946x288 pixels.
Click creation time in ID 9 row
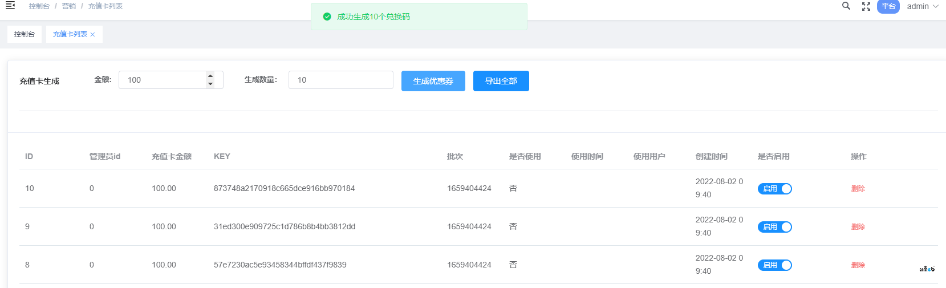tap(719, 226)
